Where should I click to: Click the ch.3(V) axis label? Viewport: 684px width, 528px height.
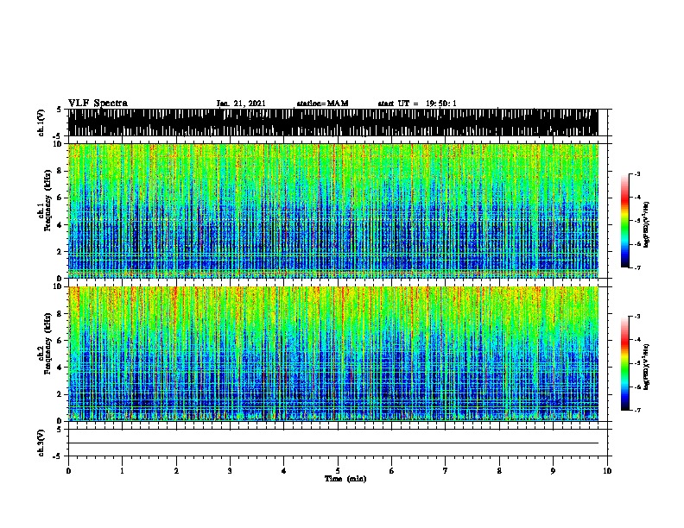[x=41, y=443]
